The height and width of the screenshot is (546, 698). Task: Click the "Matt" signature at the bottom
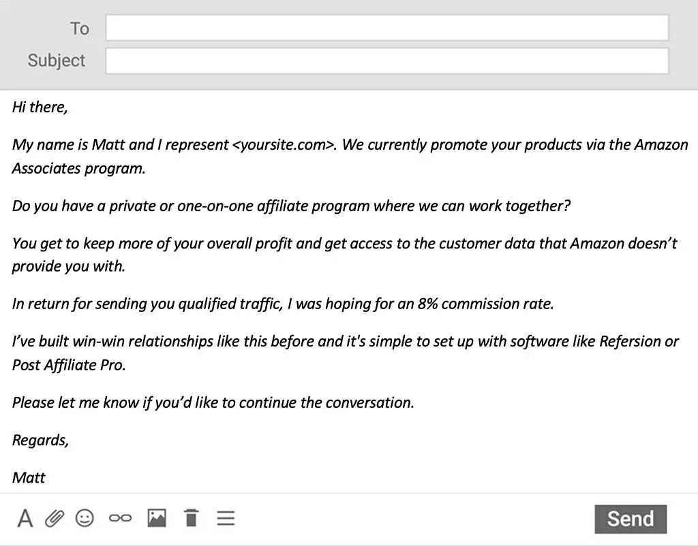[29, 477]
